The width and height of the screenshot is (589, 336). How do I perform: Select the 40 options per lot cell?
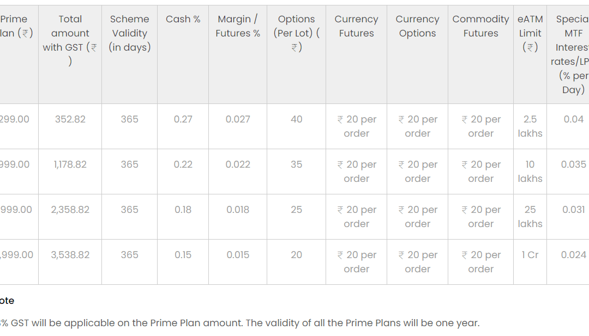(296, 119)
